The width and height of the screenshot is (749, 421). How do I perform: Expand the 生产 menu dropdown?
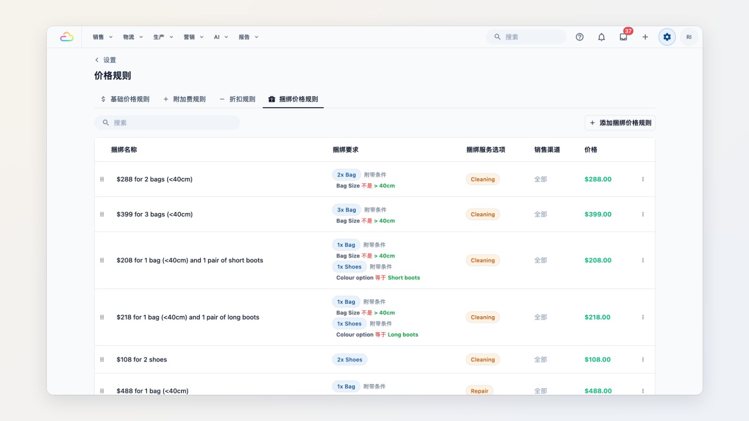[163, 37]
